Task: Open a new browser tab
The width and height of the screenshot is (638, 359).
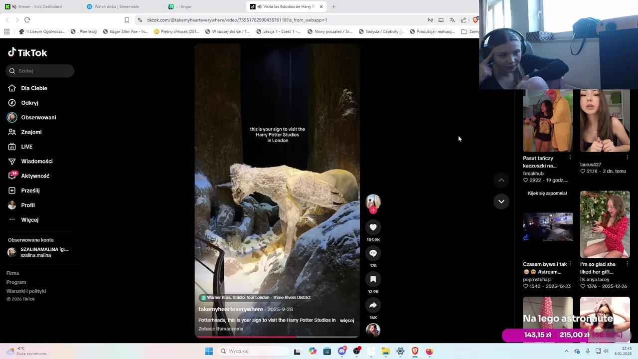Action: pos(333,6)
